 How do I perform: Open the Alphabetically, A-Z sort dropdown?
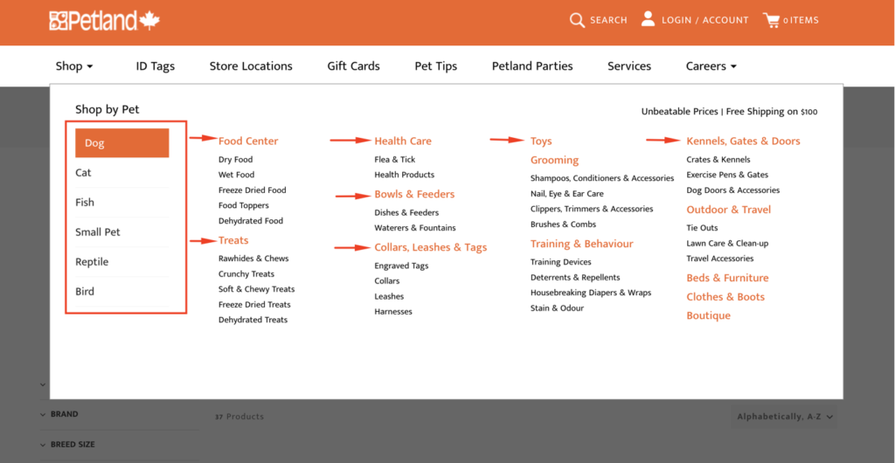(784, 417)
